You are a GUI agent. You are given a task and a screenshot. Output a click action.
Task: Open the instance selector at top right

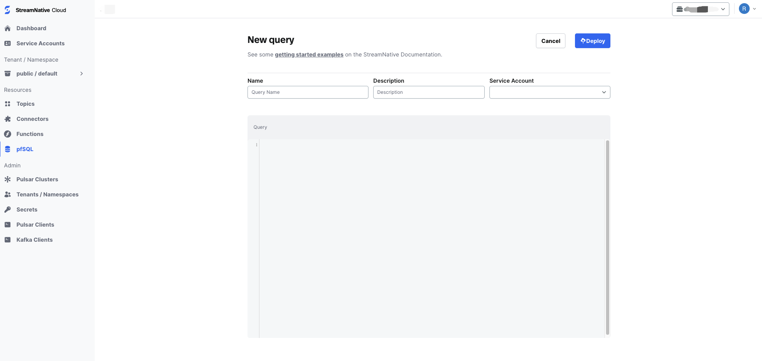click(x=700, y=9)
